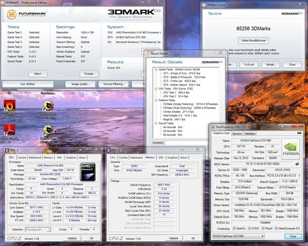Select the GT2 - Battle of Proxycon row
Viewport: 308px width, 246px height.
184,77
